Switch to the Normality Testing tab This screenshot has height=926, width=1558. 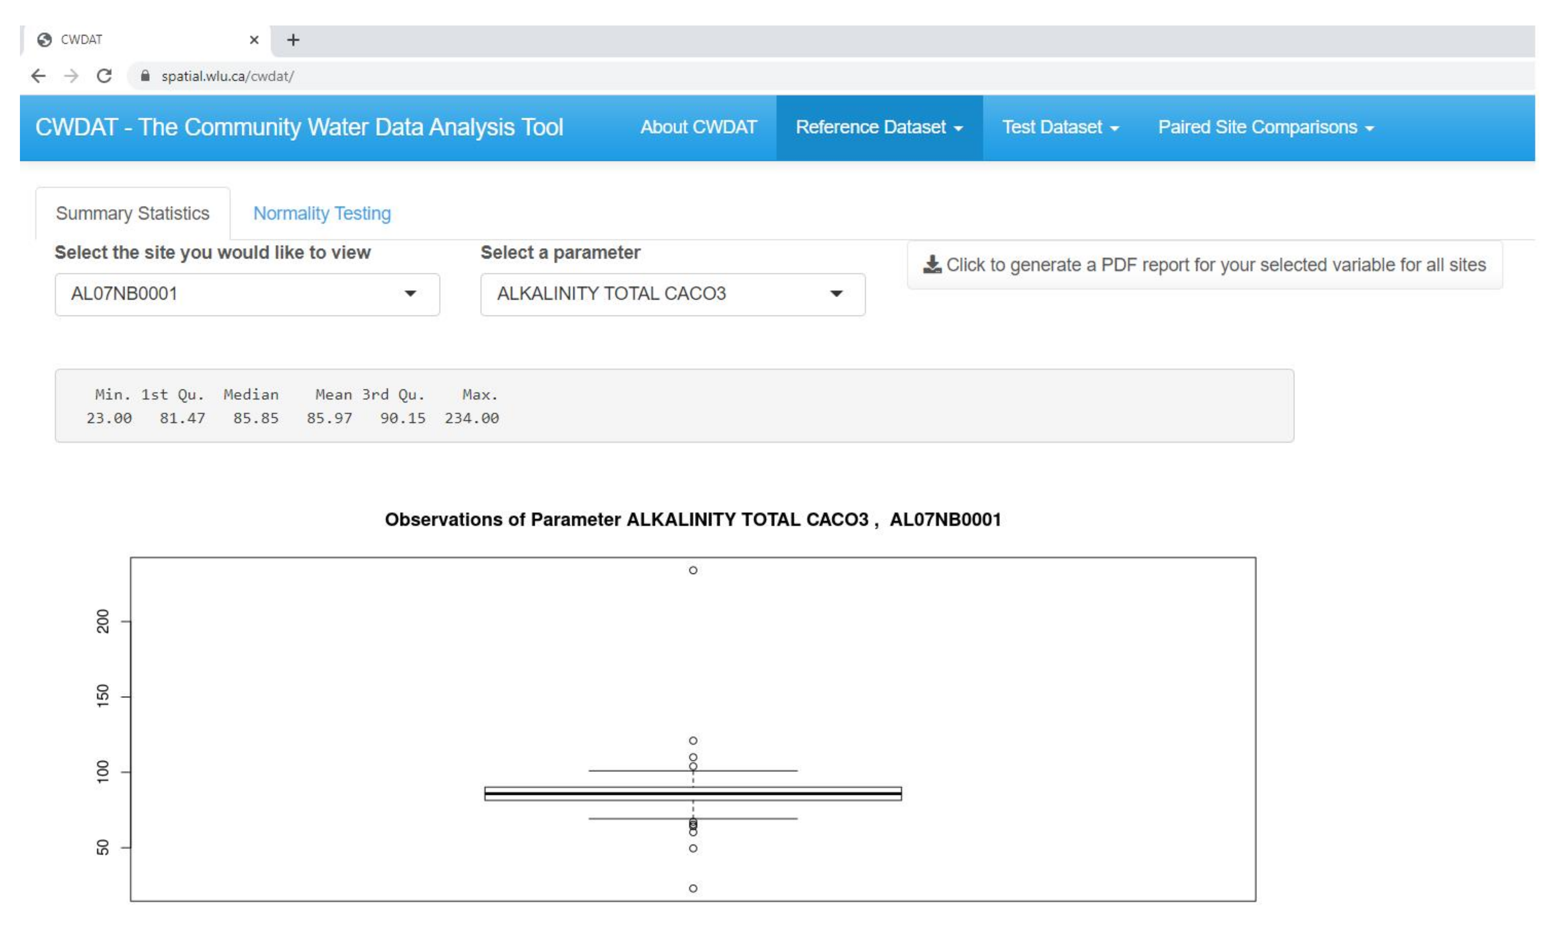tap(322, 213)
